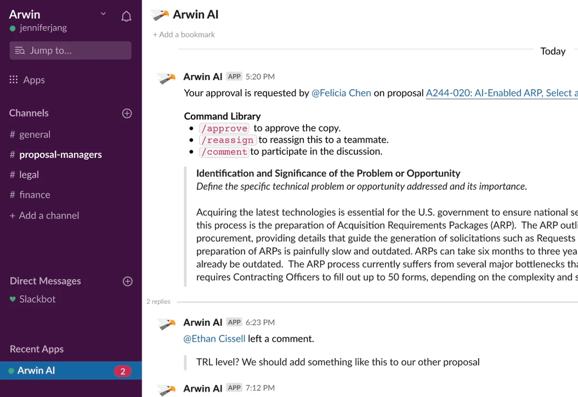Click the @Ethan Cissell mention
The width and height of the screenshot is (578, 397).
pyautogui.click(x=214, y=339)
